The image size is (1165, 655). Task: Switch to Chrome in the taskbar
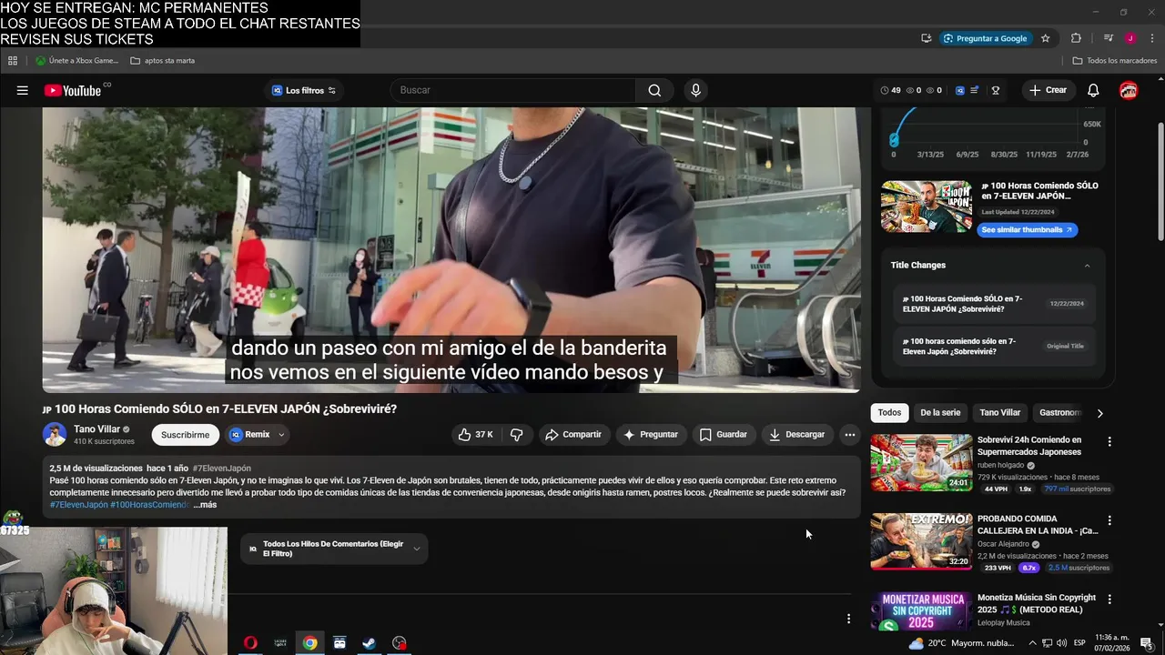coord(310,643)
